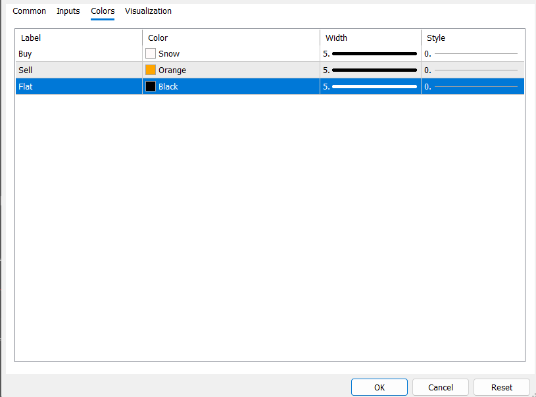Select the Buy row label
536x397 pixels.
(x=25, y=54)
